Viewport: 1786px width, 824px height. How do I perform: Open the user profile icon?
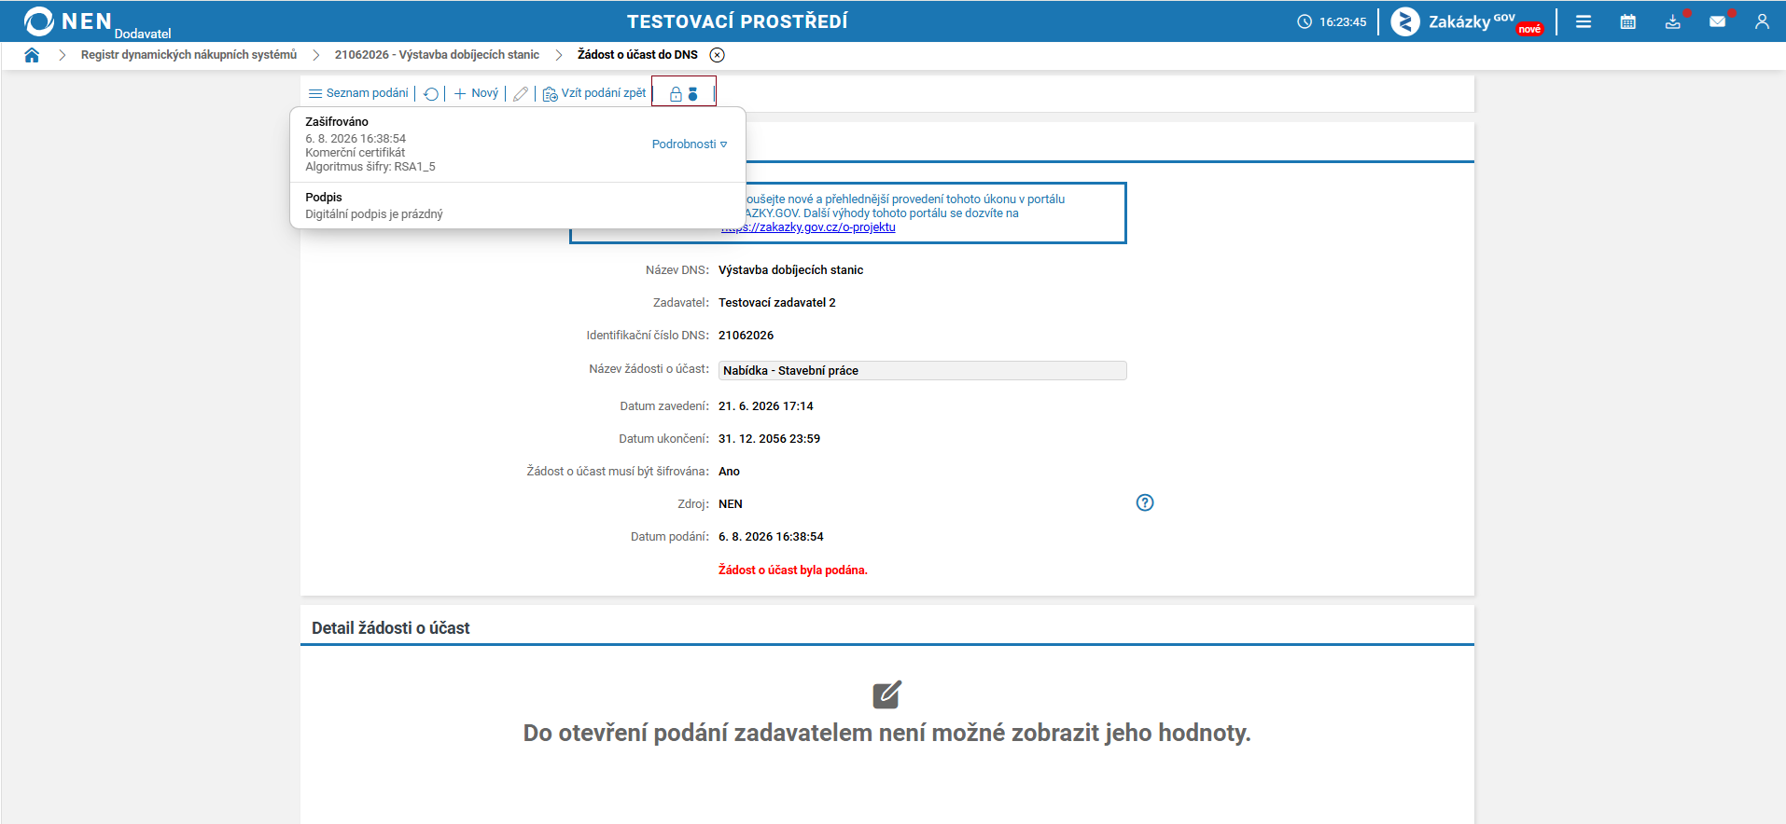[x=1762, y=21]
